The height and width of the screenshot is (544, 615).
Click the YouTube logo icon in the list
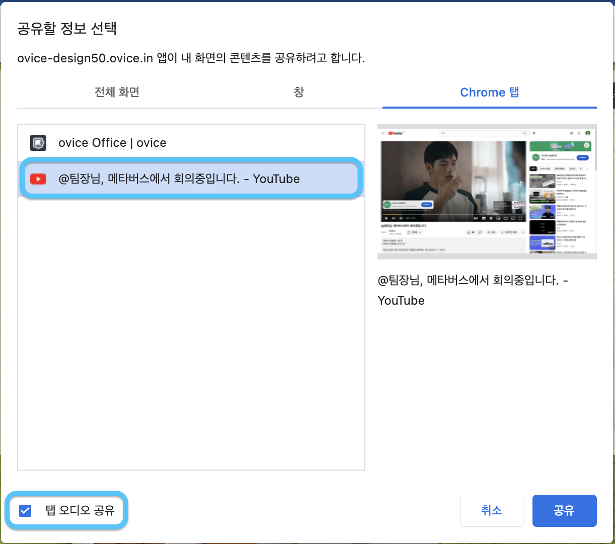pyautogui.click(x=38, y=179)
